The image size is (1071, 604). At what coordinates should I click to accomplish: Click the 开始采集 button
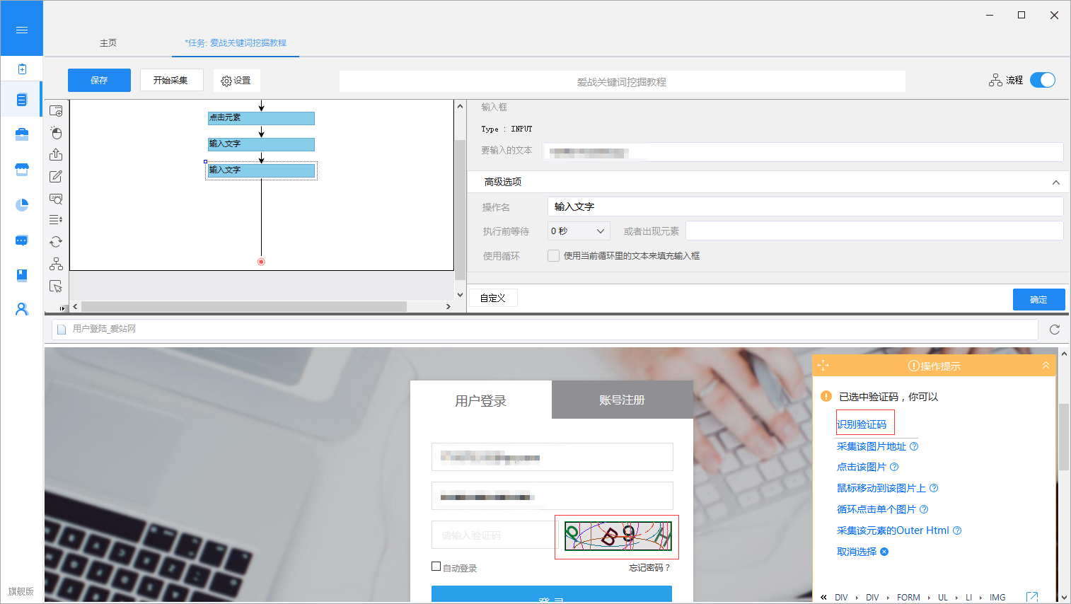[x=171, y=80]
